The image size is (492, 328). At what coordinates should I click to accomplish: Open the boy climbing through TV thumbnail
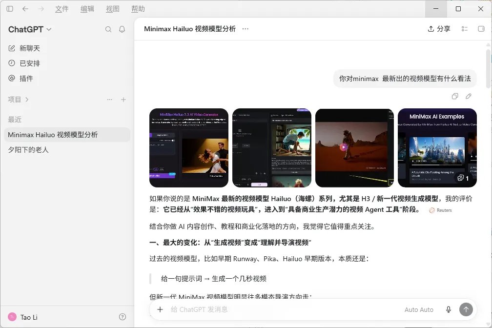(x=272, y=148)
